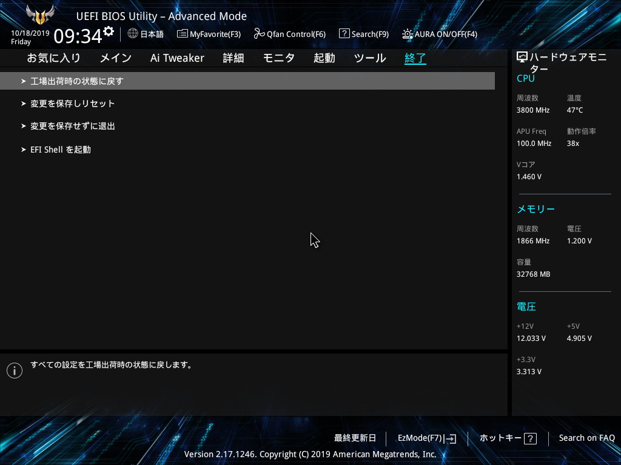
Task: Click the help text すべての設定を工場出荷時の状態に戻します。
Action: pyautogui.click(x=112, y=365)
